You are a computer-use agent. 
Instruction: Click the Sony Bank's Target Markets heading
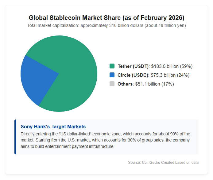tap(53, 127)
